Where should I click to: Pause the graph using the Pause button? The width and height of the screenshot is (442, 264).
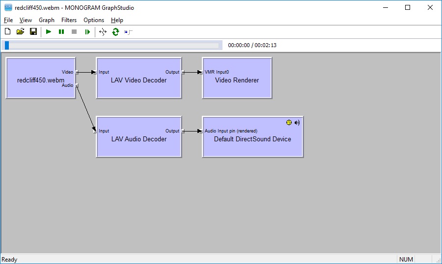(x=61, y=32)
